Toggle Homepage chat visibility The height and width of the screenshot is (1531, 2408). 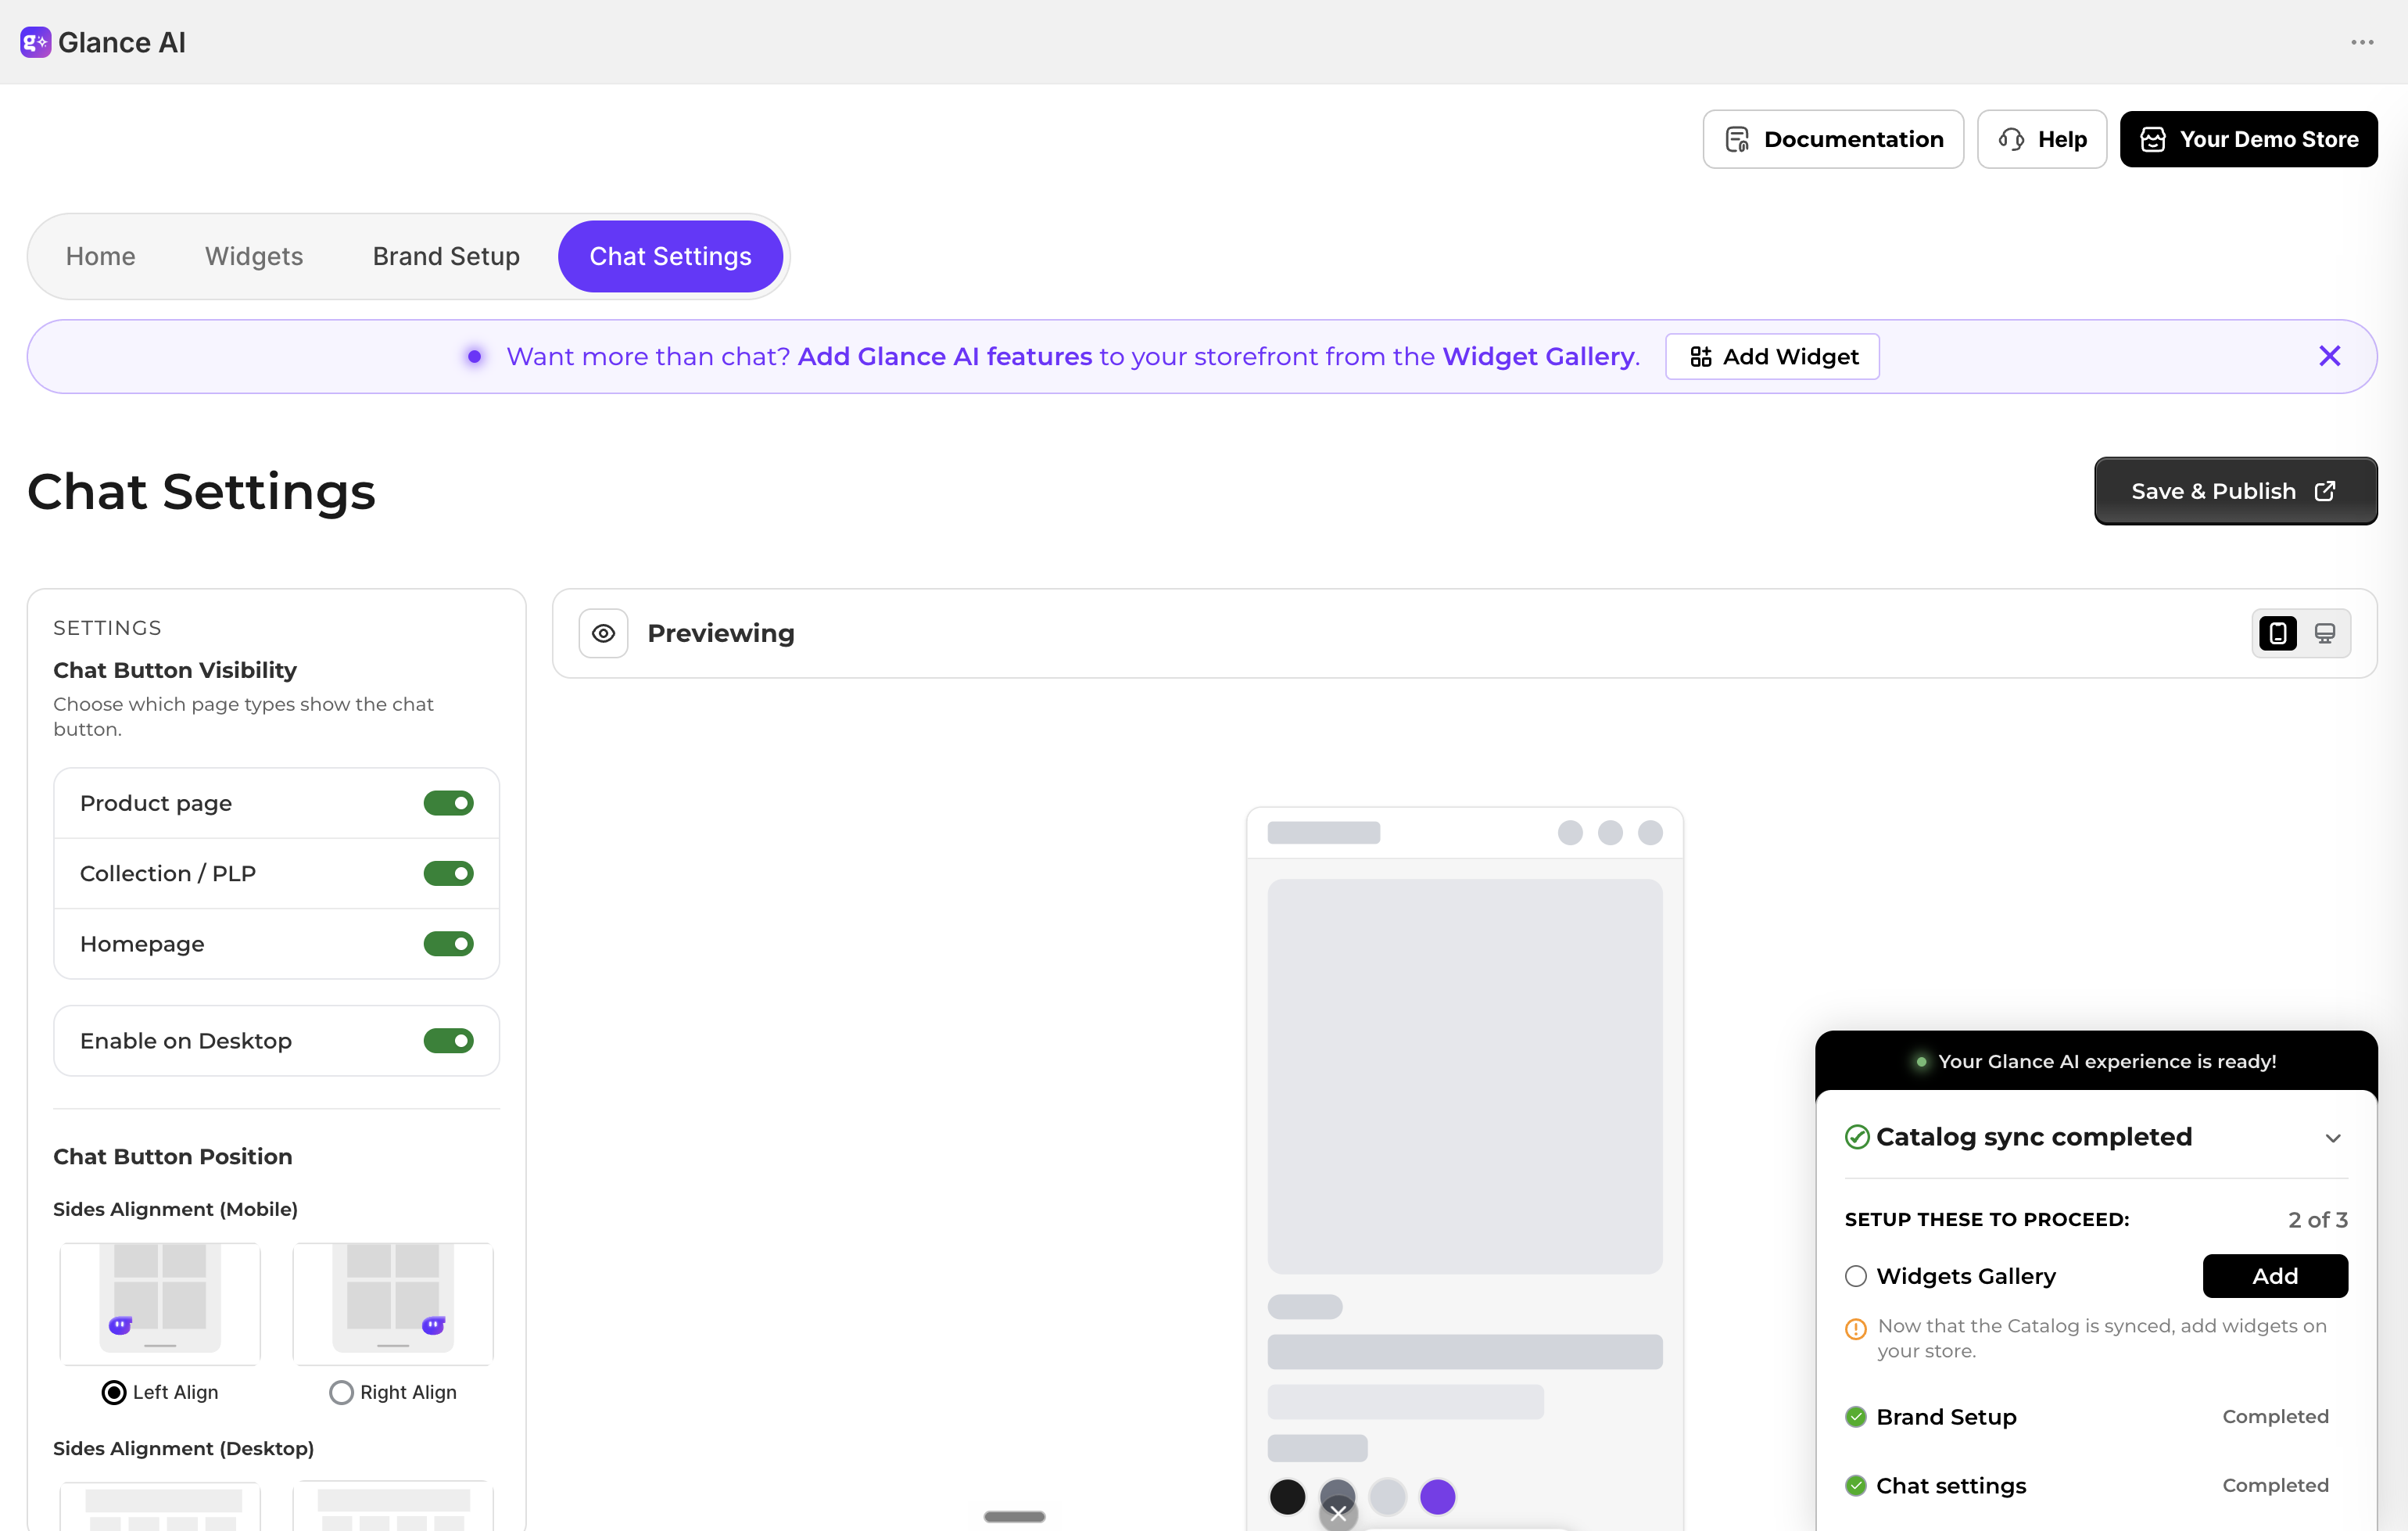pyautogui.click(x=448, y=944)
